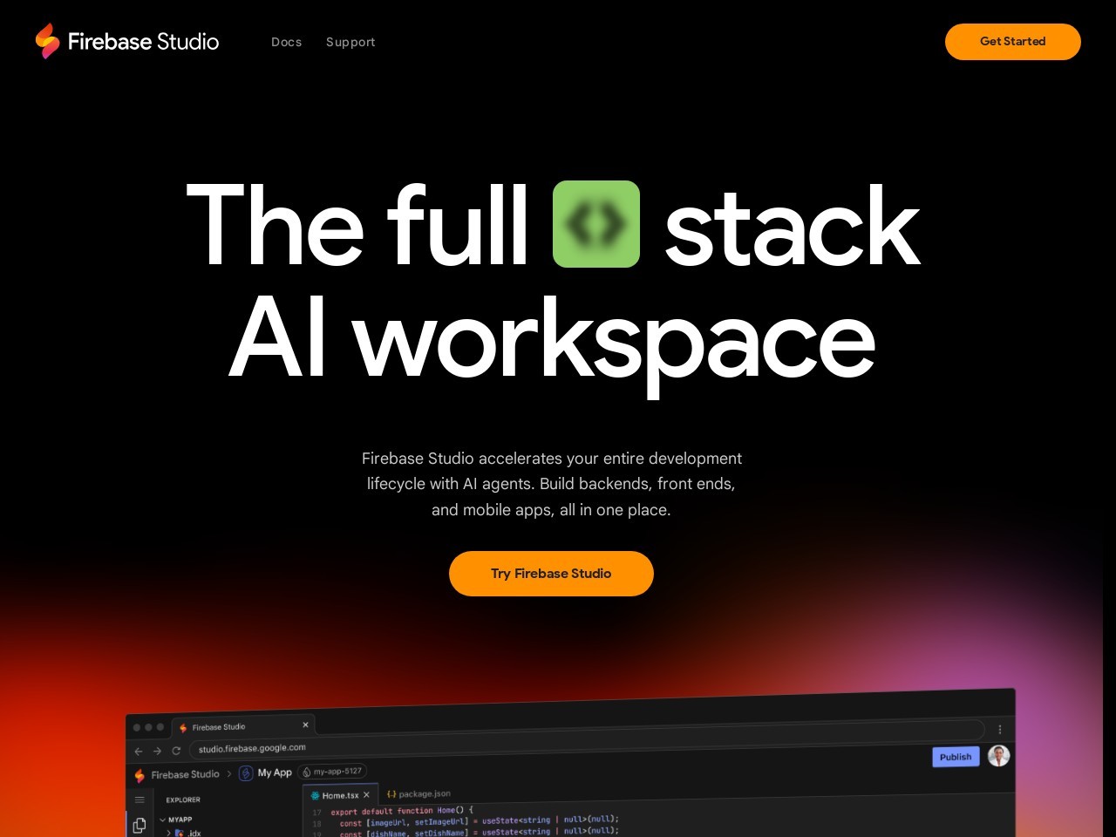1116x837 pixels.
Task: Expand the .idx folder
Action: pos(168,833)
